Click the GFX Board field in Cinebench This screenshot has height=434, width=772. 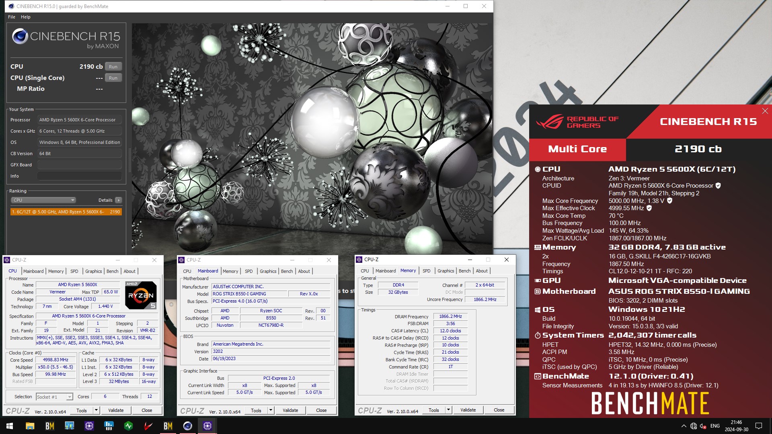click(x=80, y=165)
